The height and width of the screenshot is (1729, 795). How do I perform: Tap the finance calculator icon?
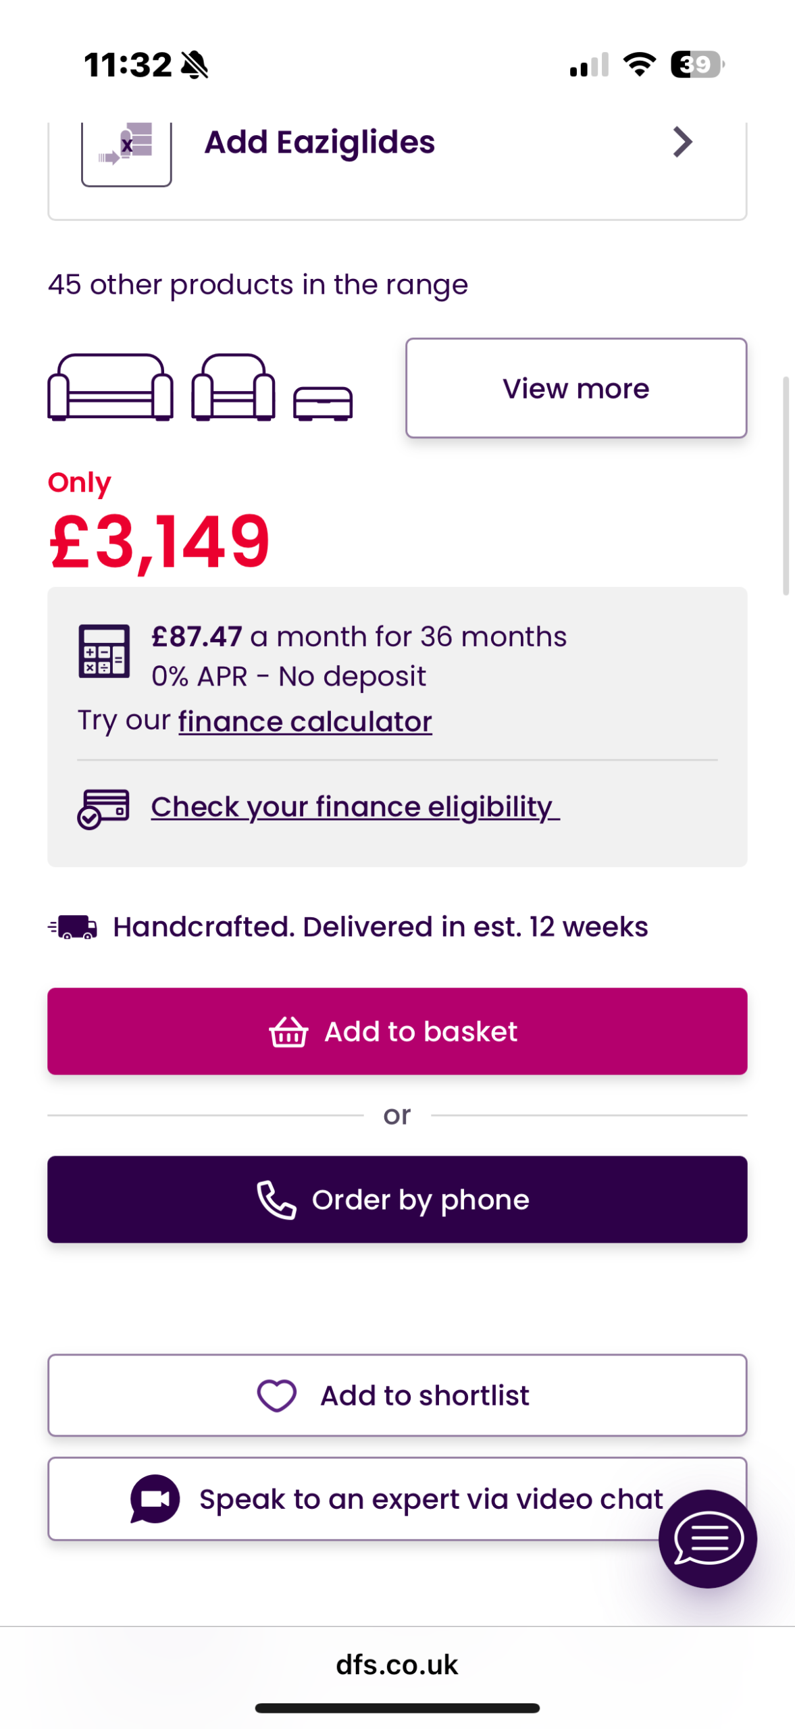104,650
